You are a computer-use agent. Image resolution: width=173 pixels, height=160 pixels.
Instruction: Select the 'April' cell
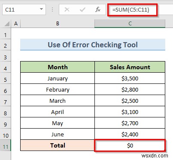[x=58, y=112]
